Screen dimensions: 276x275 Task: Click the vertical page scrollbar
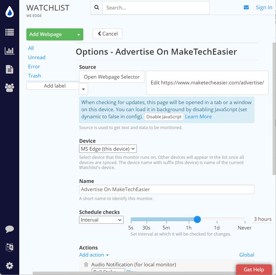(x=274, y=109)
